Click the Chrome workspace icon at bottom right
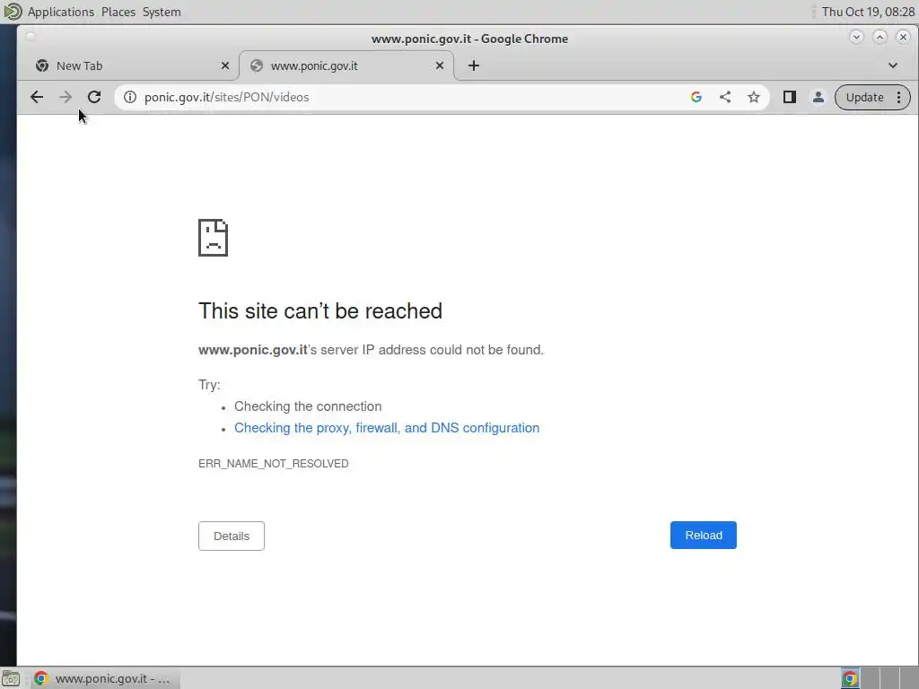Viewport: 919px width, 689px height. [x=850, y=678]
